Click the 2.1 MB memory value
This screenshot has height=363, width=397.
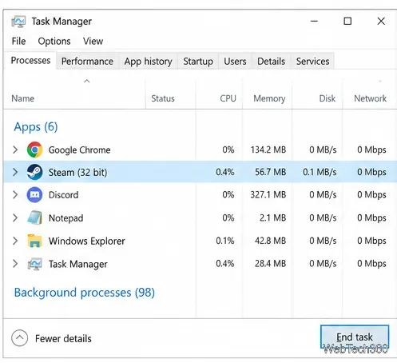coord(272,217)
